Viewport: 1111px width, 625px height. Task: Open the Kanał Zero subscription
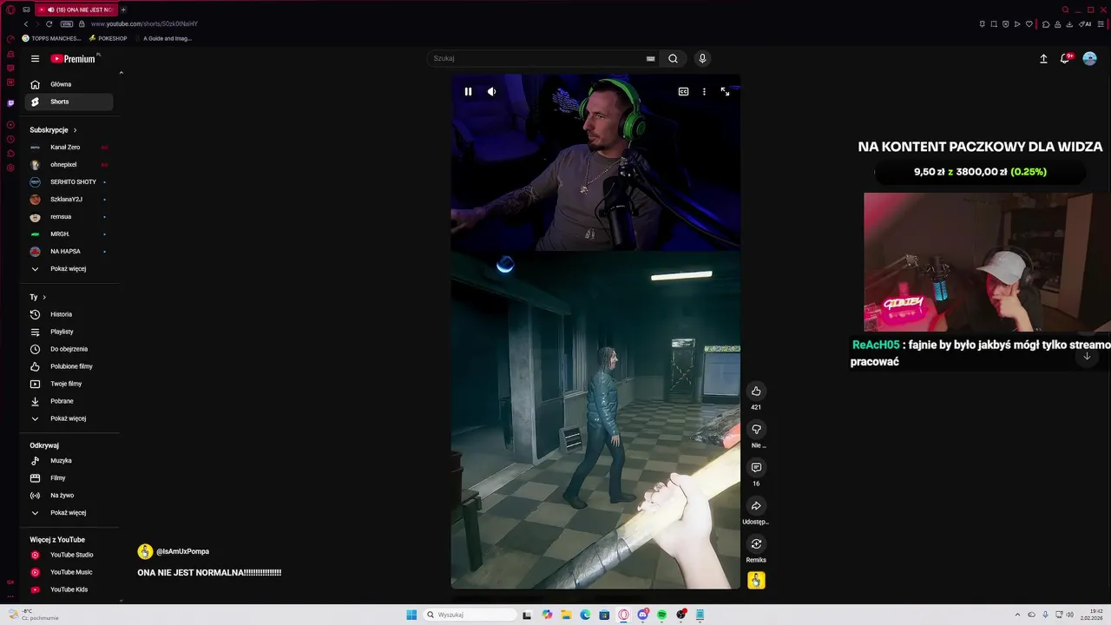coord(69,148)
